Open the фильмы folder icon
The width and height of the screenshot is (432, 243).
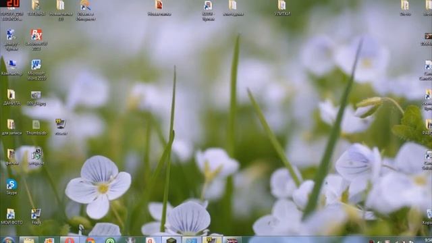tap(11, 157)
